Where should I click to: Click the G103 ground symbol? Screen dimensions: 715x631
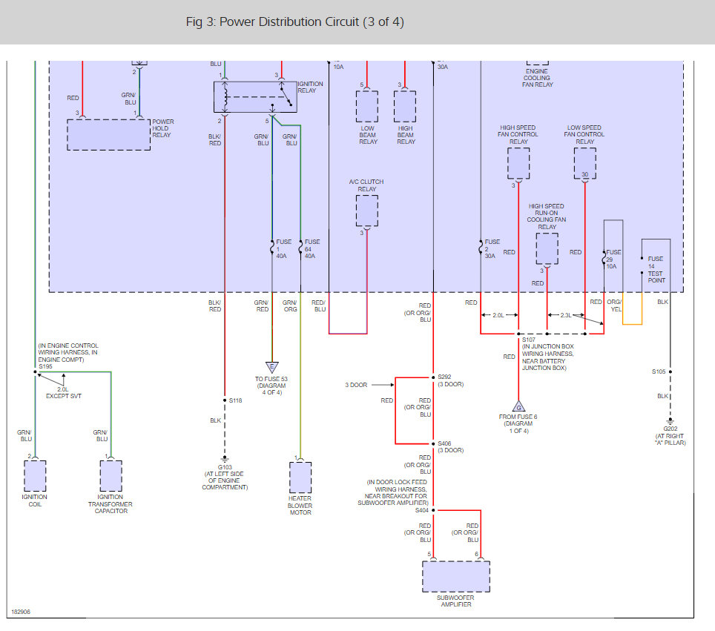point(225,459)
